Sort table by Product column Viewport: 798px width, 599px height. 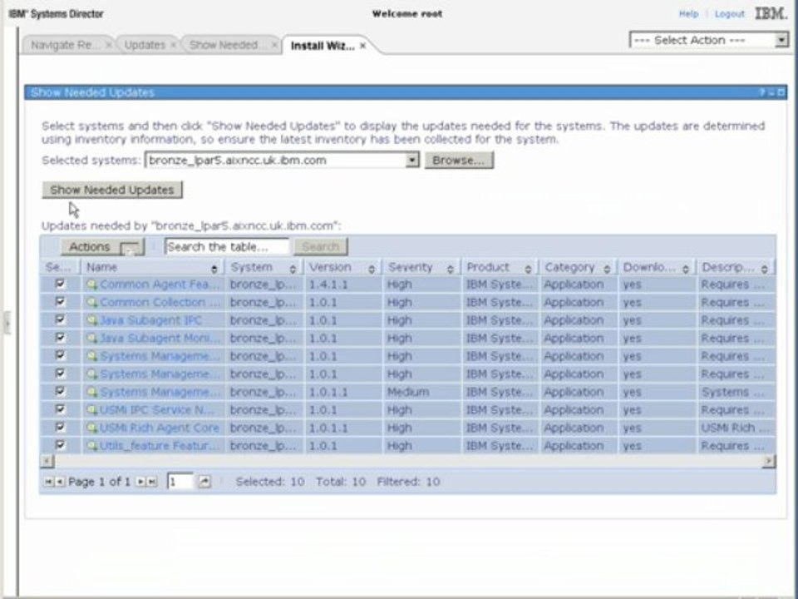coord(529,269)
